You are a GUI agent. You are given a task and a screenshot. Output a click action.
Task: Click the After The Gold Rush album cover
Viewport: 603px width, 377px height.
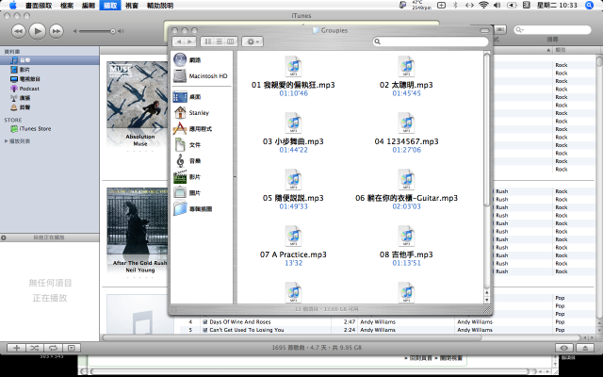138,221
